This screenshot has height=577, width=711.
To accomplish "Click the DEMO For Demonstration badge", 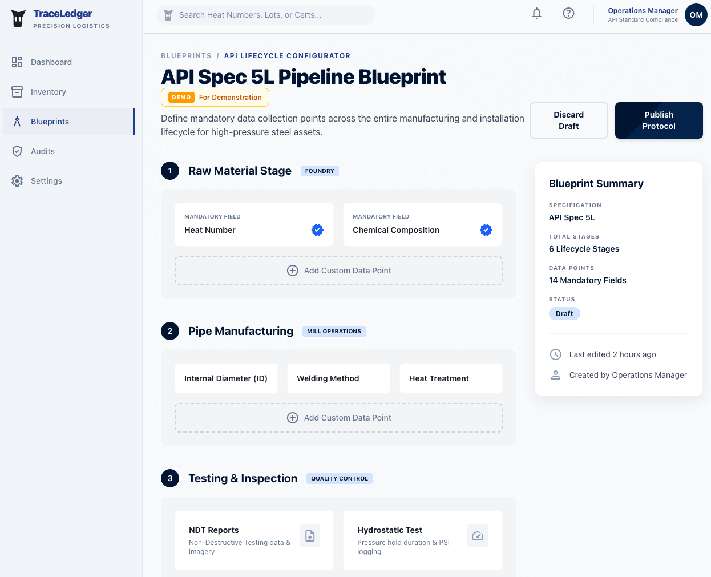I will tap(215, 98).
